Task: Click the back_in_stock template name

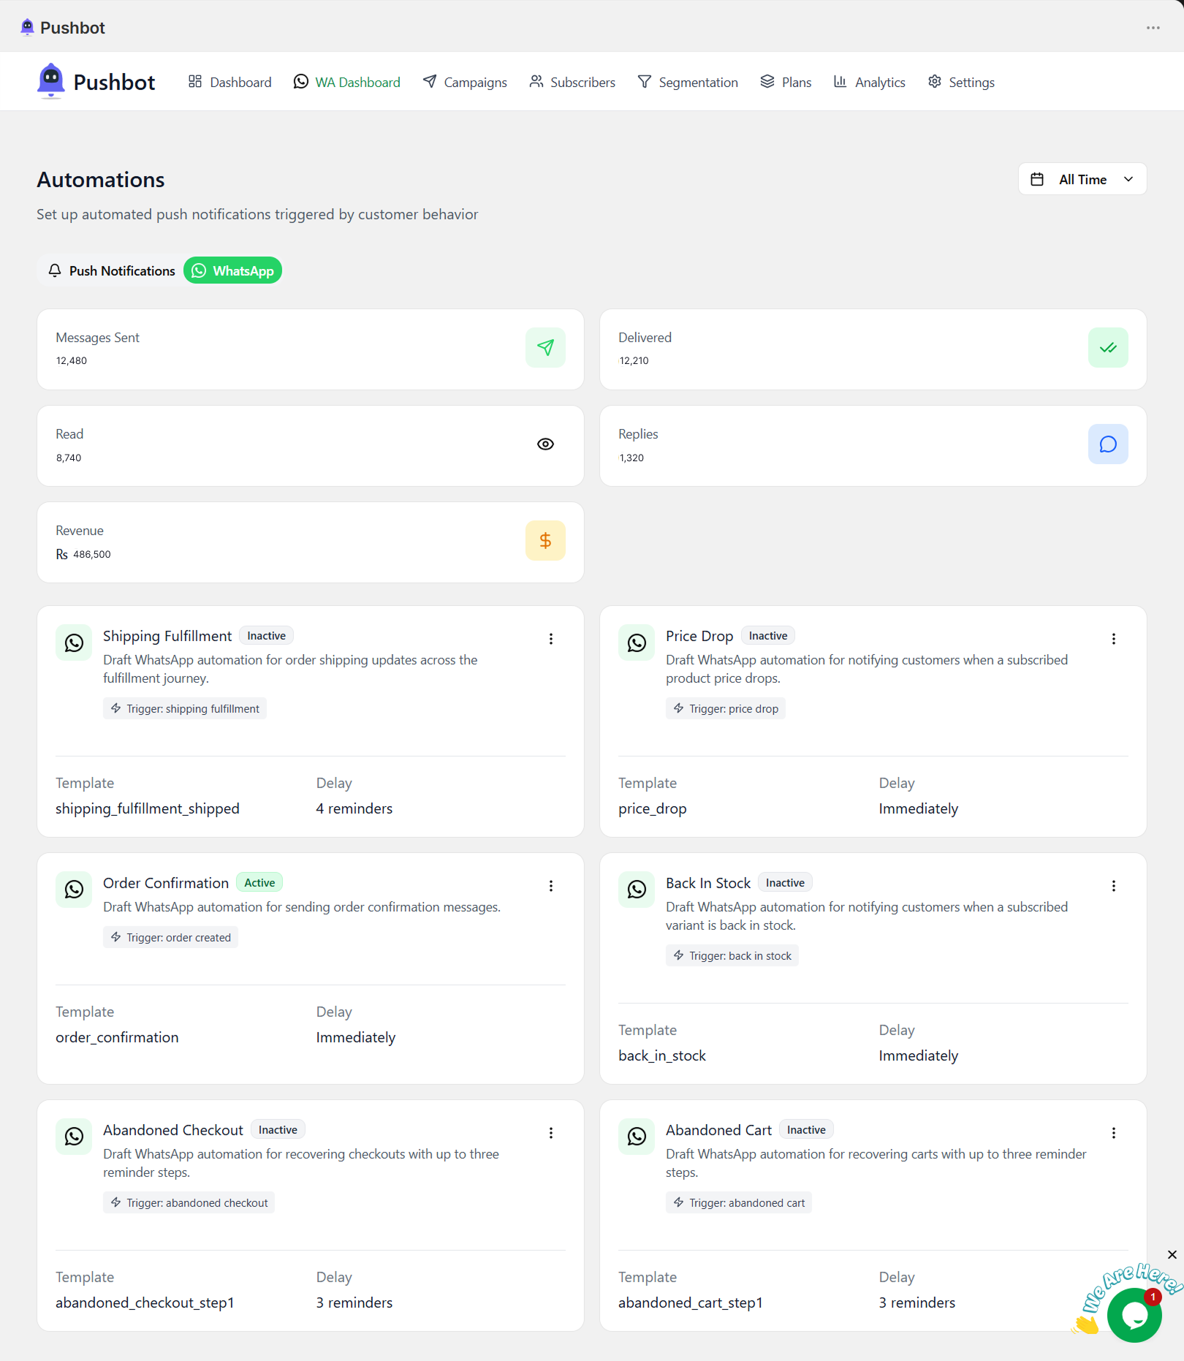Action: (662, 1055)
